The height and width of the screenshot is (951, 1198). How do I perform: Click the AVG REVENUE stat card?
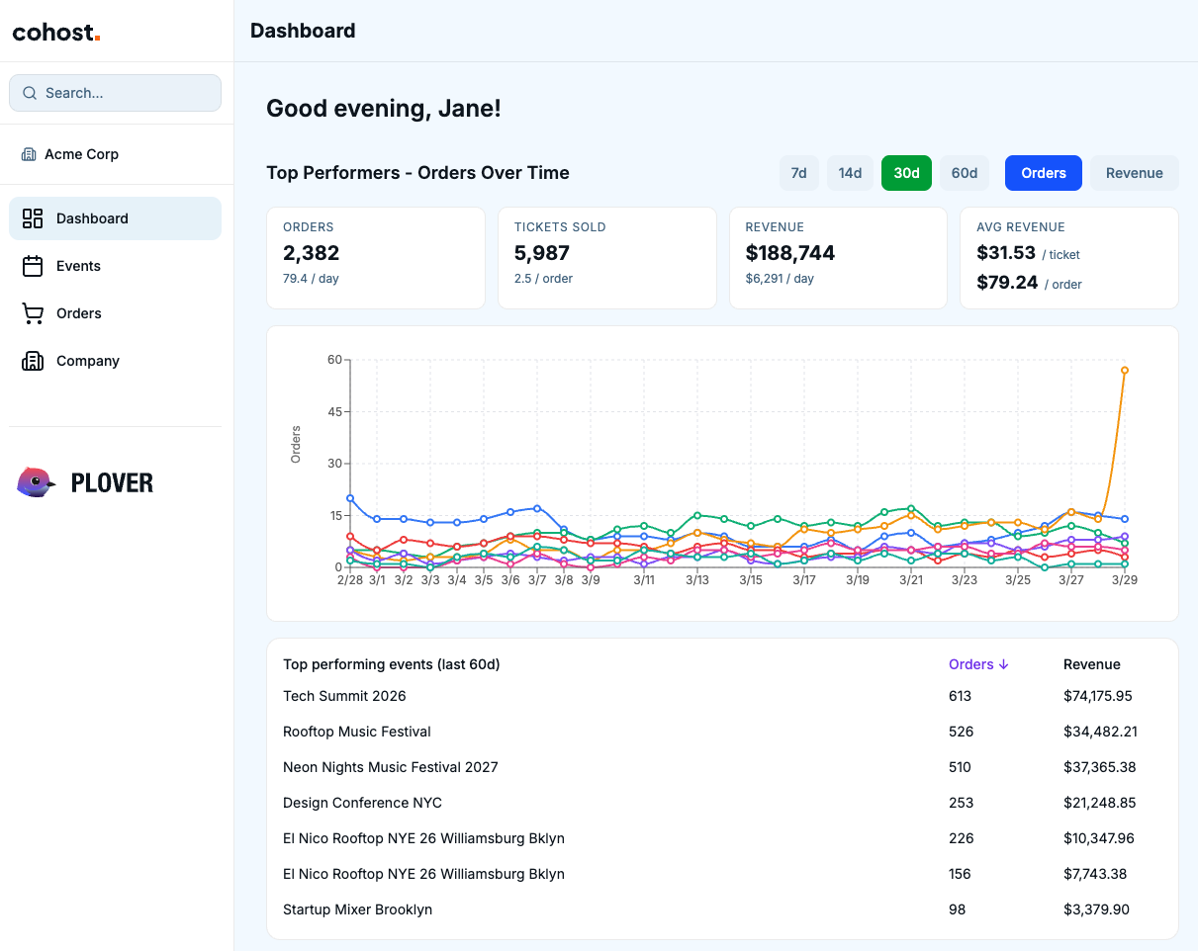(1069, 258)
